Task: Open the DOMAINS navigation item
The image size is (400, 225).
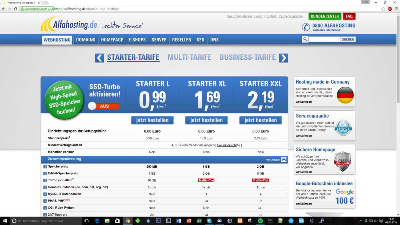Action: (86, 40)
